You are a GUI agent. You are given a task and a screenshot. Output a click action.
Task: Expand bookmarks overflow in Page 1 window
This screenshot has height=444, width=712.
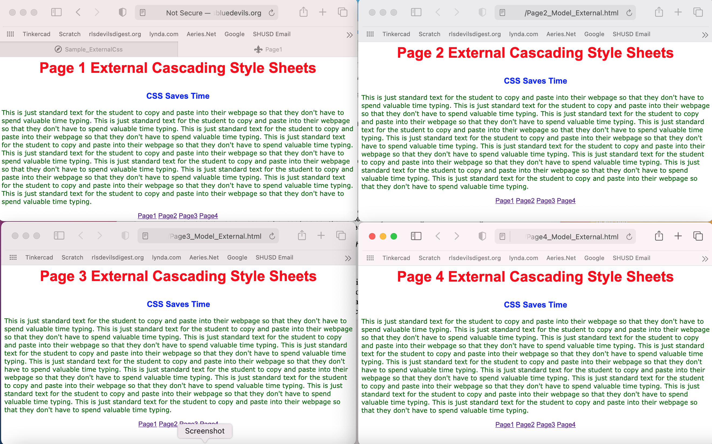pyautogui.click(x=350, y=35)
